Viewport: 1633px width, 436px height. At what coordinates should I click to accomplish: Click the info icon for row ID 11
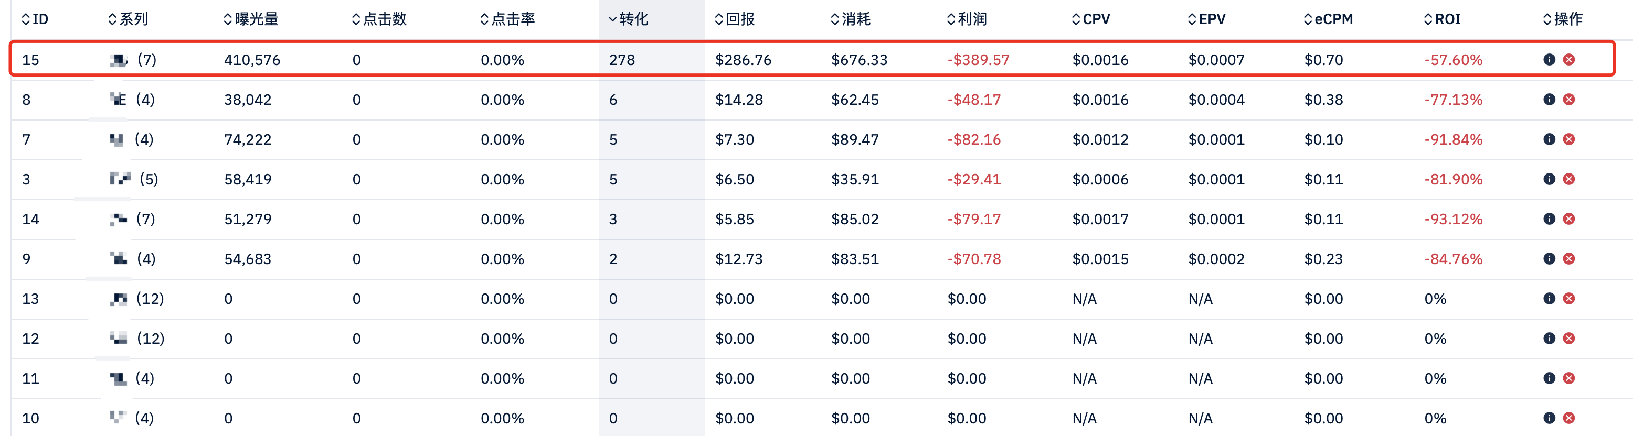click(1549, 378)
